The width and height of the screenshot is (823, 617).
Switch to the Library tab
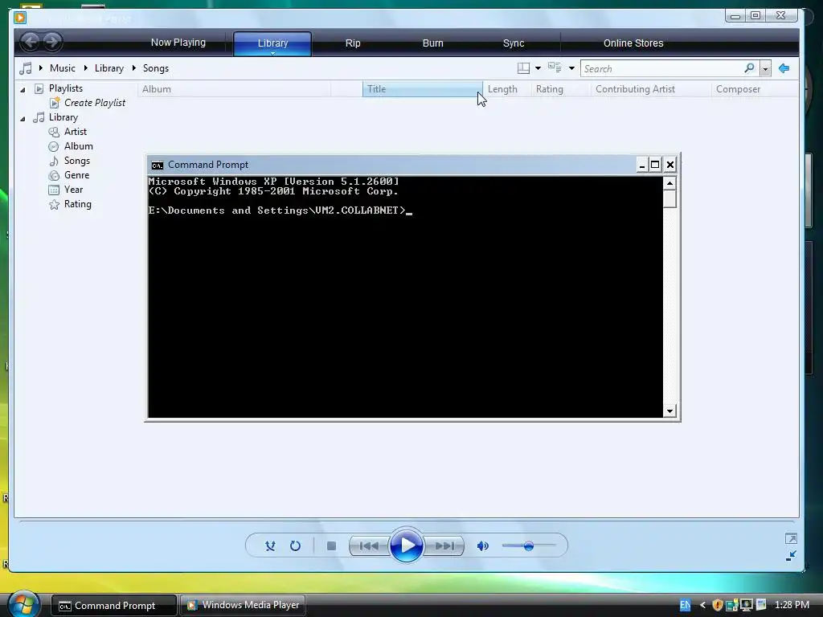pos(272,43)
